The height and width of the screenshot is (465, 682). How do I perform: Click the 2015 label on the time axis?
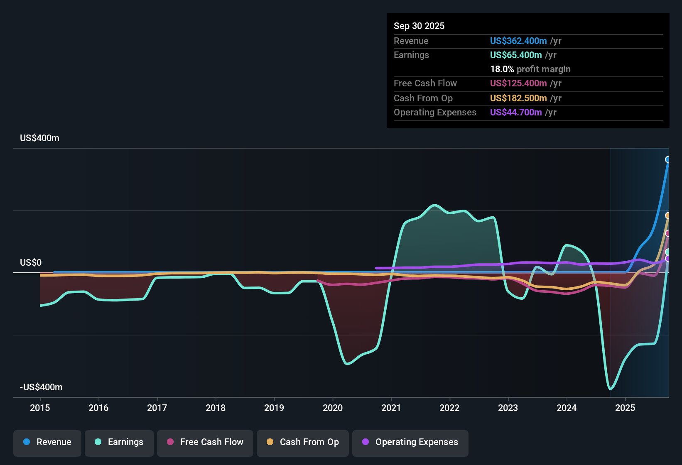[x=40, y=408]
